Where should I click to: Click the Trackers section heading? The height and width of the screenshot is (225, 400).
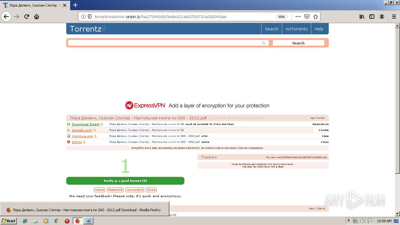coord(209,157)
